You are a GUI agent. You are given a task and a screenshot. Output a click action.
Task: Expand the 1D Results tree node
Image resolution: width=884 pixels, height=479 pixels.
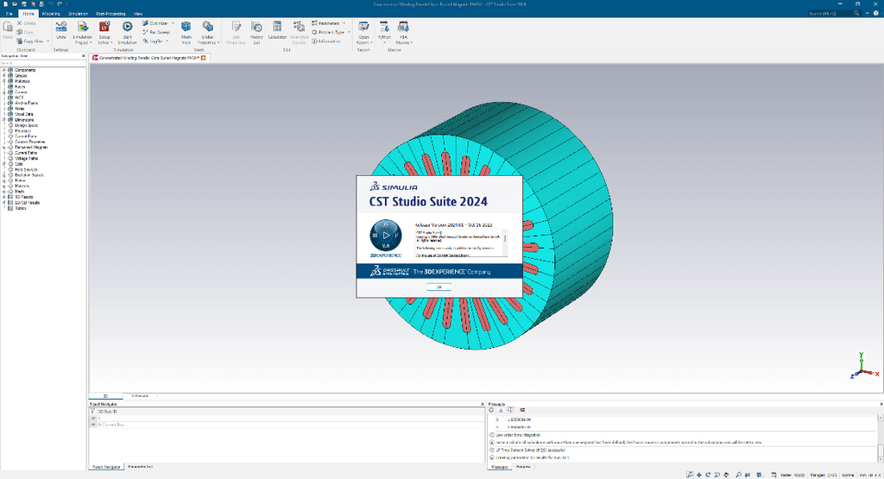click(x=4, y=198)
